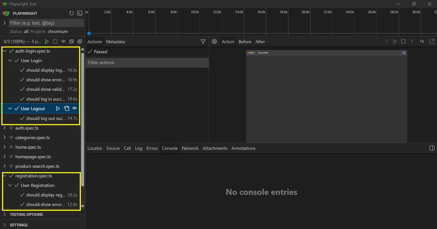Image resolution: width=437 pixels, height=229 pixels.
Task: Run all tests with the play button
Action: pyautogui.click(x=47, y=41)
